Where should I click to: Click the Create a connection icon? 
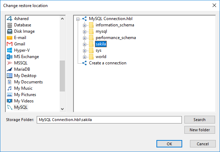(84, 63)
